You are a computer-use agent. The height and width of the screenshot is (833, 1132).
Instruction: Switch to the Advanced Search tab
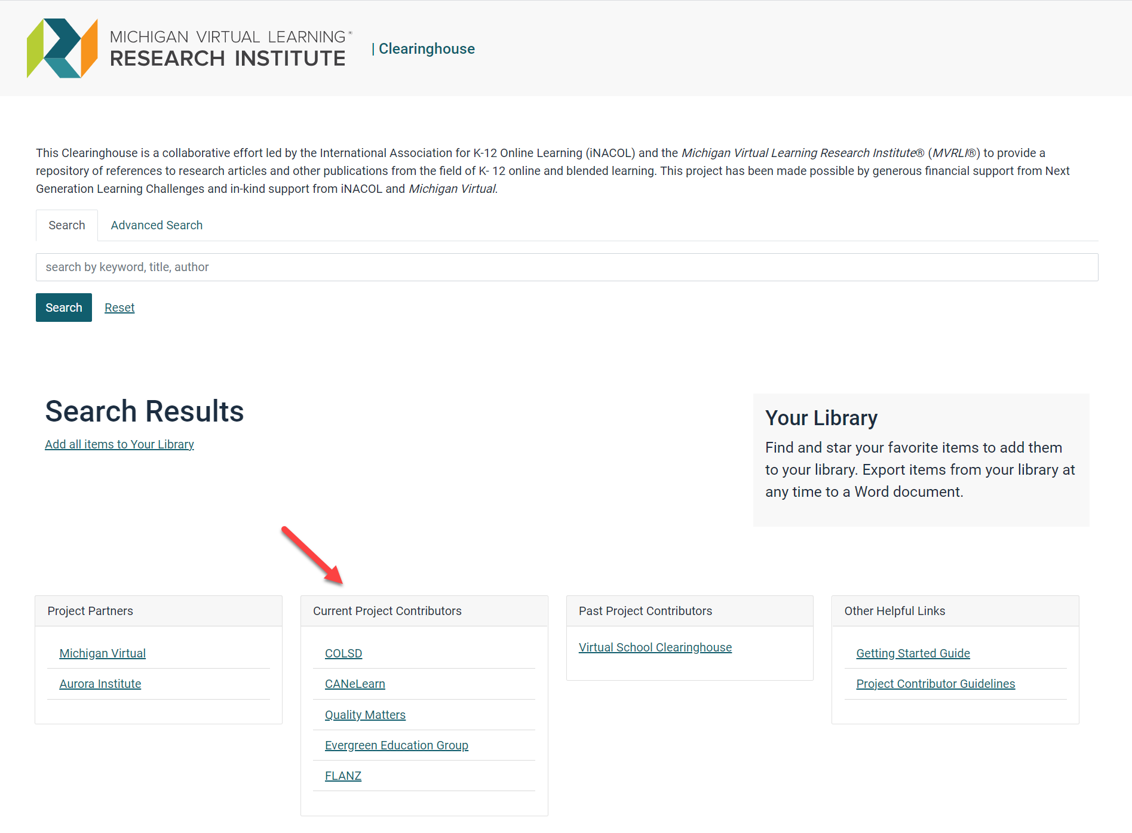pos(156,225)
